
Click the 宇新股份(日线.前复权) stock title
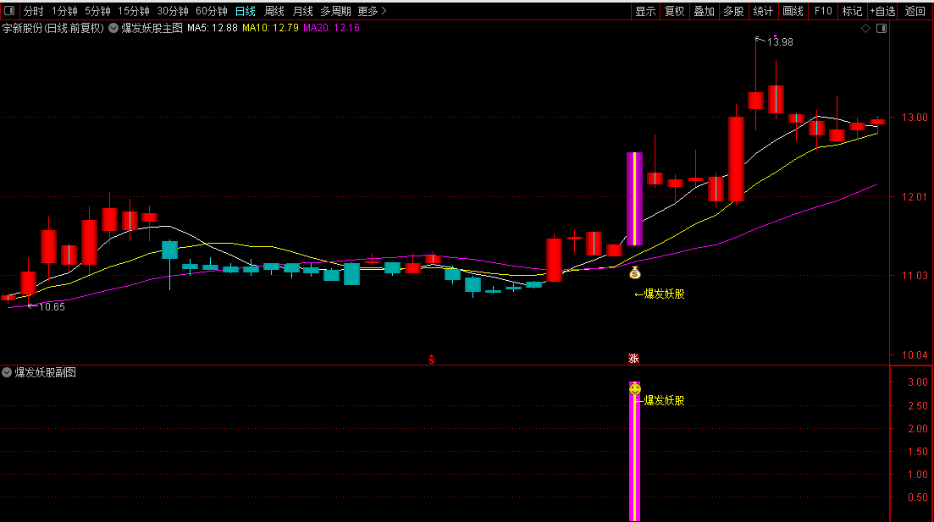coord(53,28)
